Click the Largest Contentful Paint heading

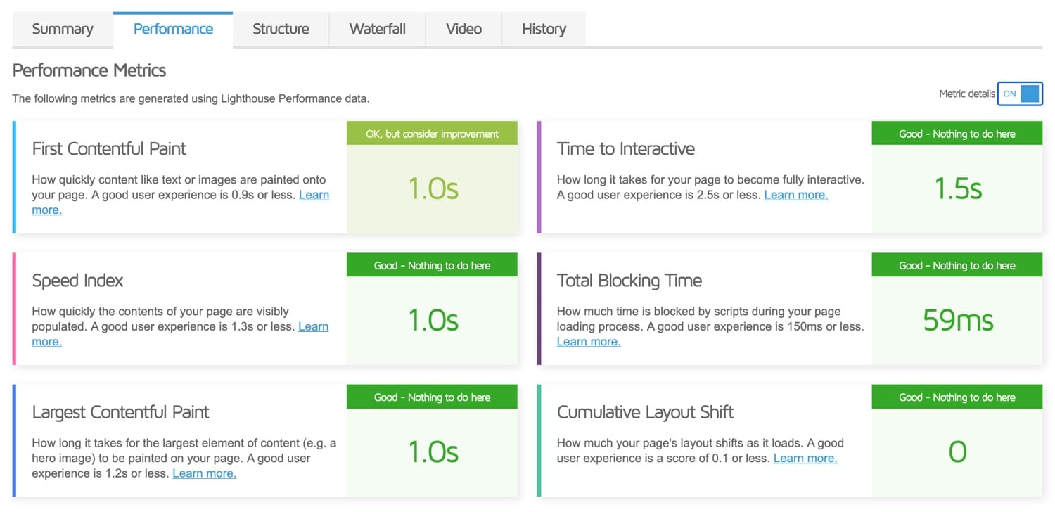click(x=120, y=412)
